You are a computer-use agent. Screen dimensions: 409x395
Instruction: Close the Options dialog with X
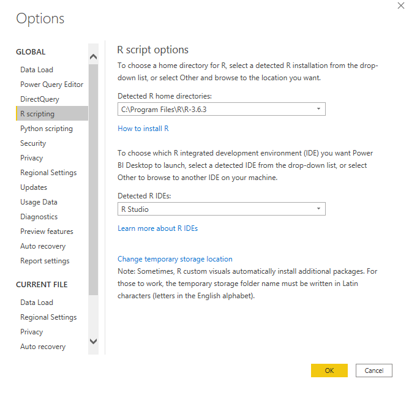[x=401, y=6]
